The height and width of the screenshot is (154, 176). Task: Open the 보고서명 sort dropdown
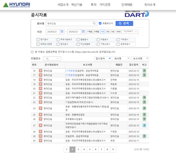[140, 59]
